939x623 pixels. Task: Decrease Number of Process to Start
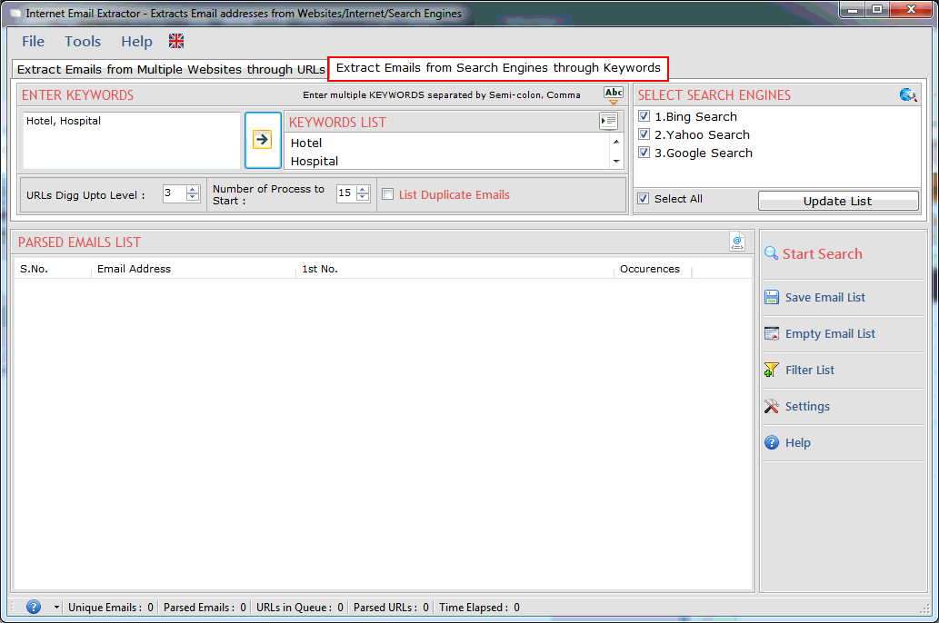pos(363,197)
